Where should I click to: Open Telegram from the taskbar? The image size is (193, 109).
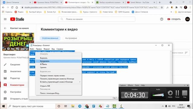click(80, 106)
